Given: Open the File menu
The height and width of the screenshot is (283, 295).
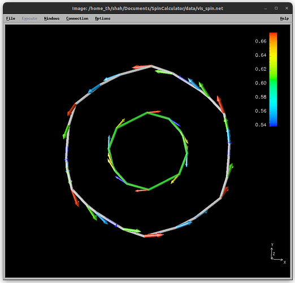Looking at the screenshot, I should (x=11, y=19).
